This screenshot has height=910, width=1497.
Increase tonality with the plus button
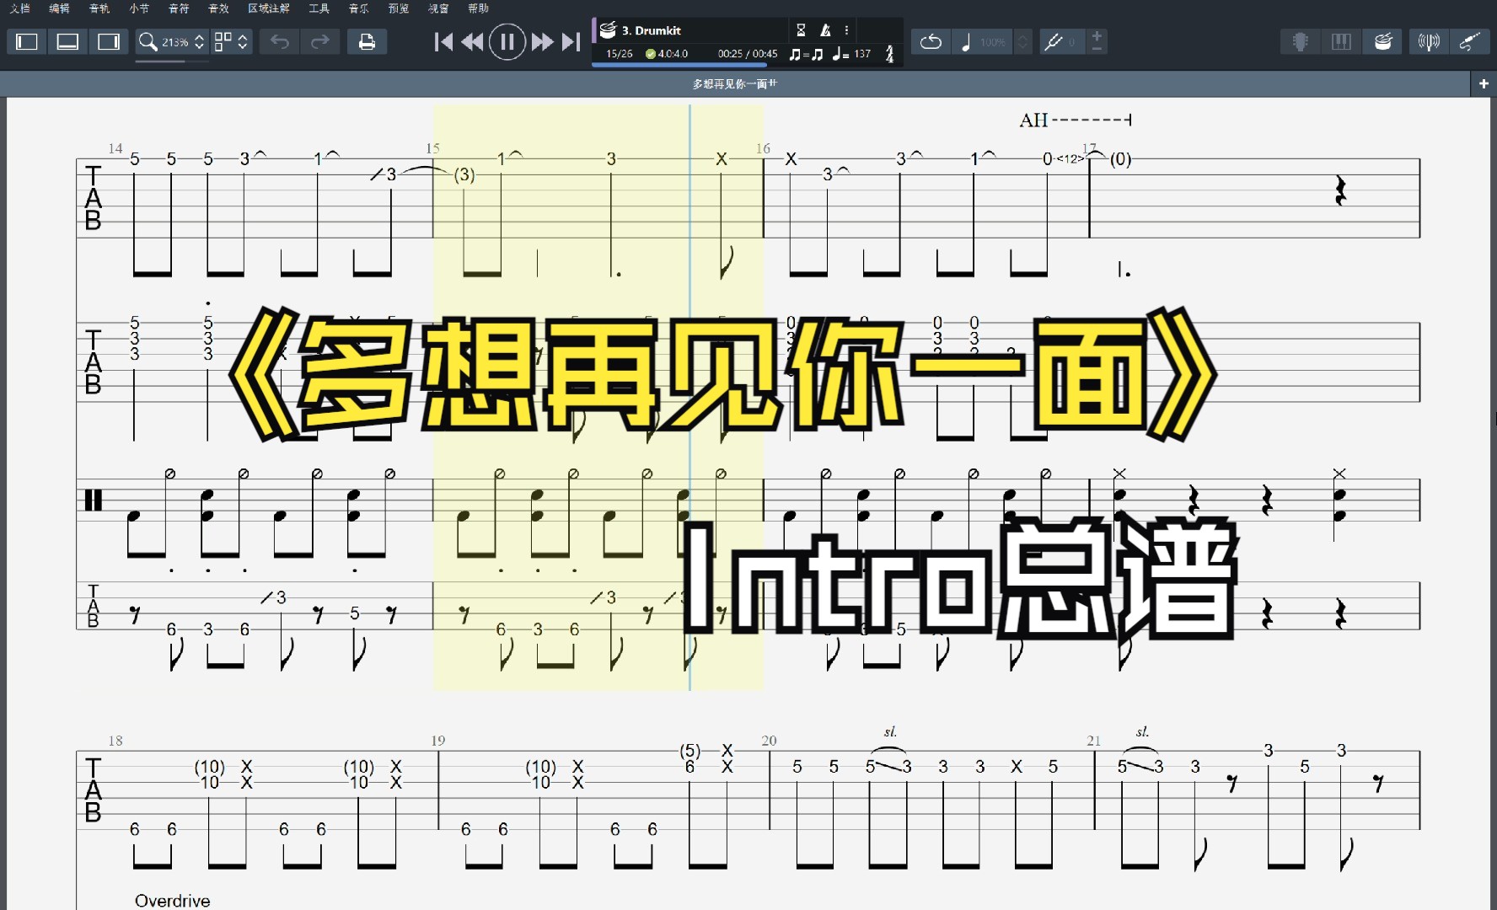pos(1097,35)
